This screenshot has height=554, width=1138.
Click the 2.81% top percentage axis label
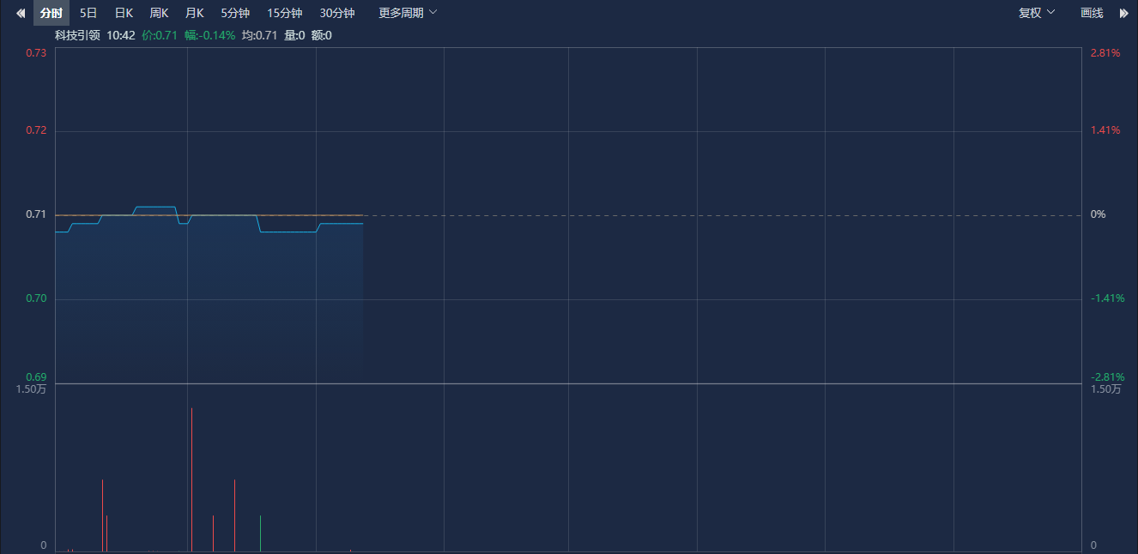1105,53
